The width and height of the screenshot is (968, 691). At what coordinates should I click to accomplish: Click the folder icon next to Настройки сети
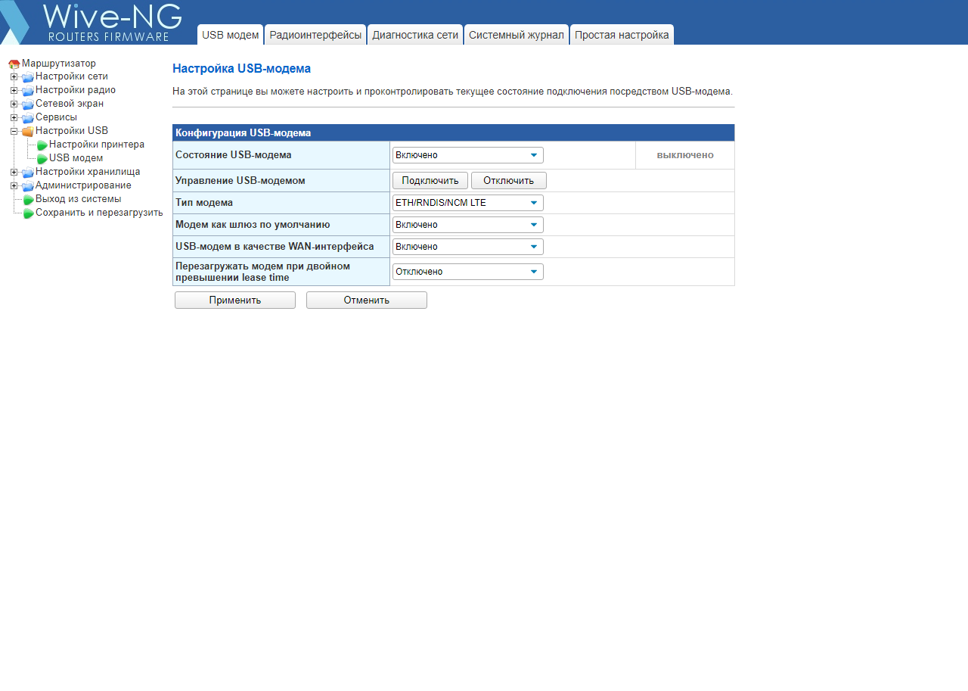click(28, 77)
